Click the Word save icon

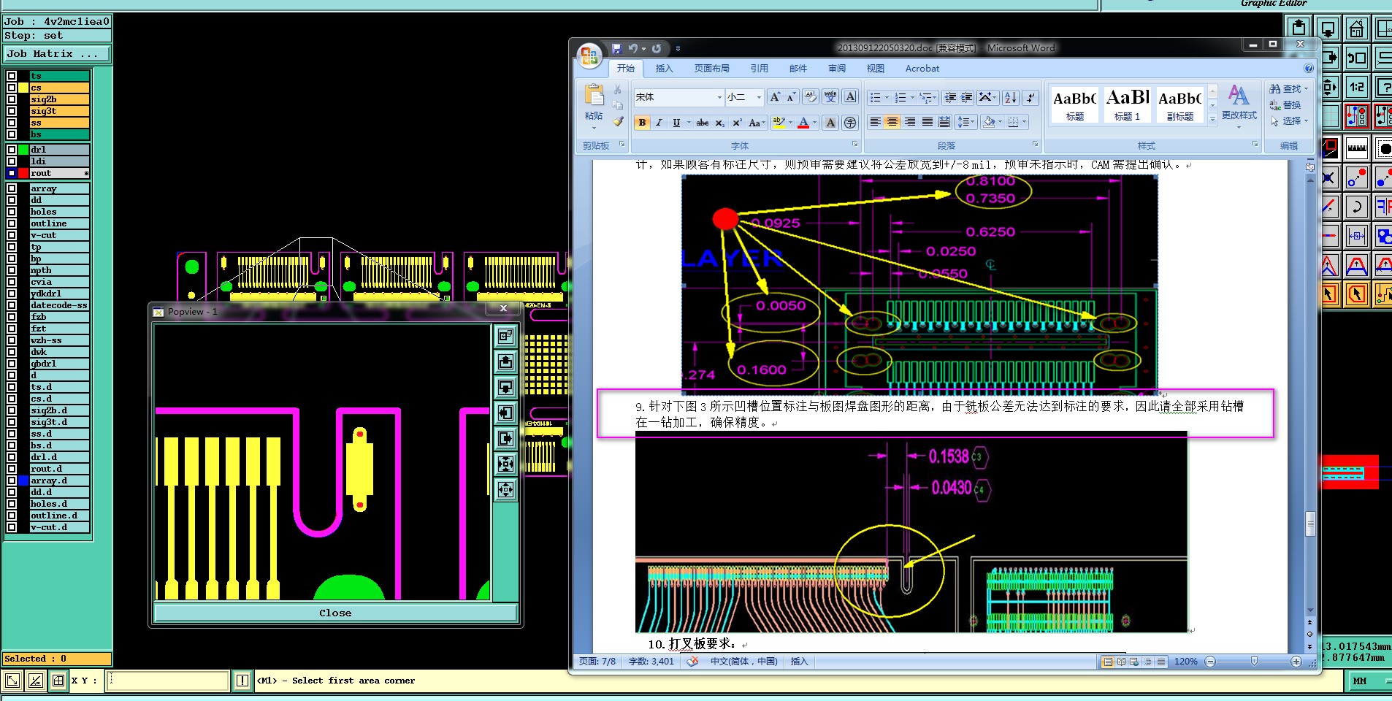pos(616,48)
